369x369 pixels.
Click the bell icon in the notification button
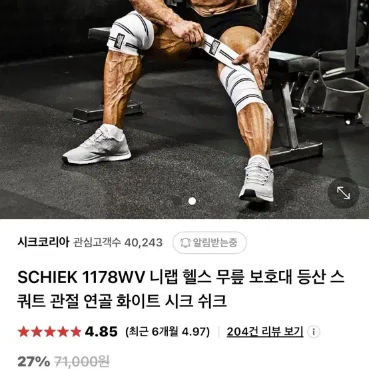pos(185,242)
